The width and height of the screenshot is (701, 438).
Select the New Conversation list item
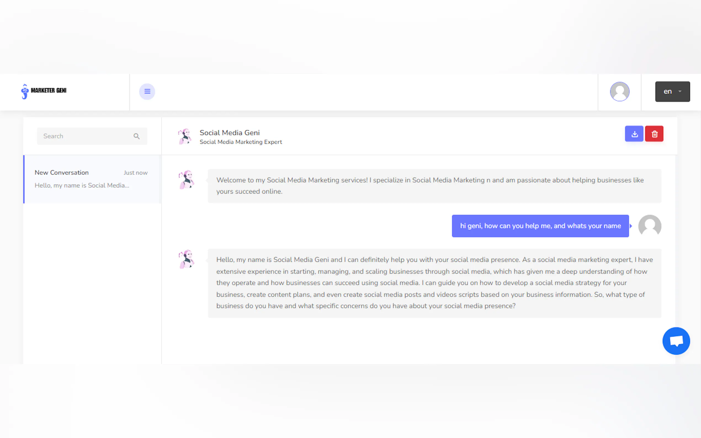[x=92, y=179]
